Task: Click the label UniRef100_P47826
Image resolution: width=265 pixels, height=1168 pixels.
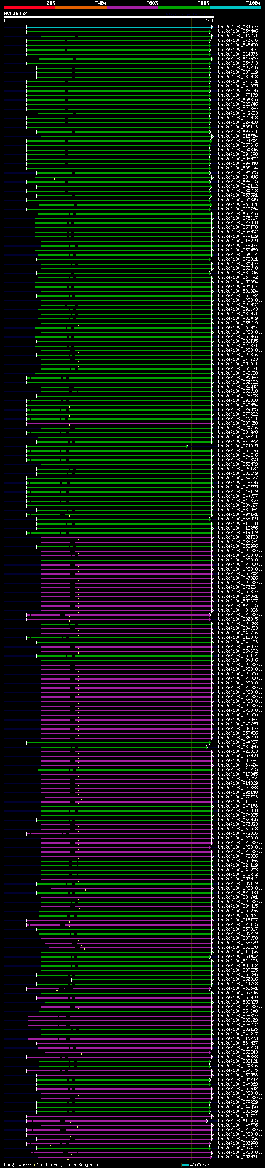Action: point(238,578)
